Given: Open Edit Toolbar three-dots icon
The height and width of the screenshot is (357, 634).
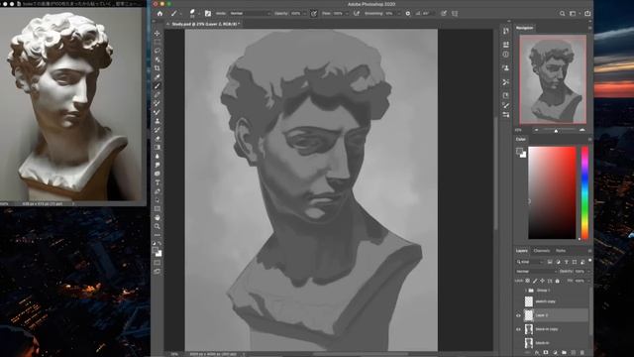Looking at the screenshot, I should click(158, 235).
